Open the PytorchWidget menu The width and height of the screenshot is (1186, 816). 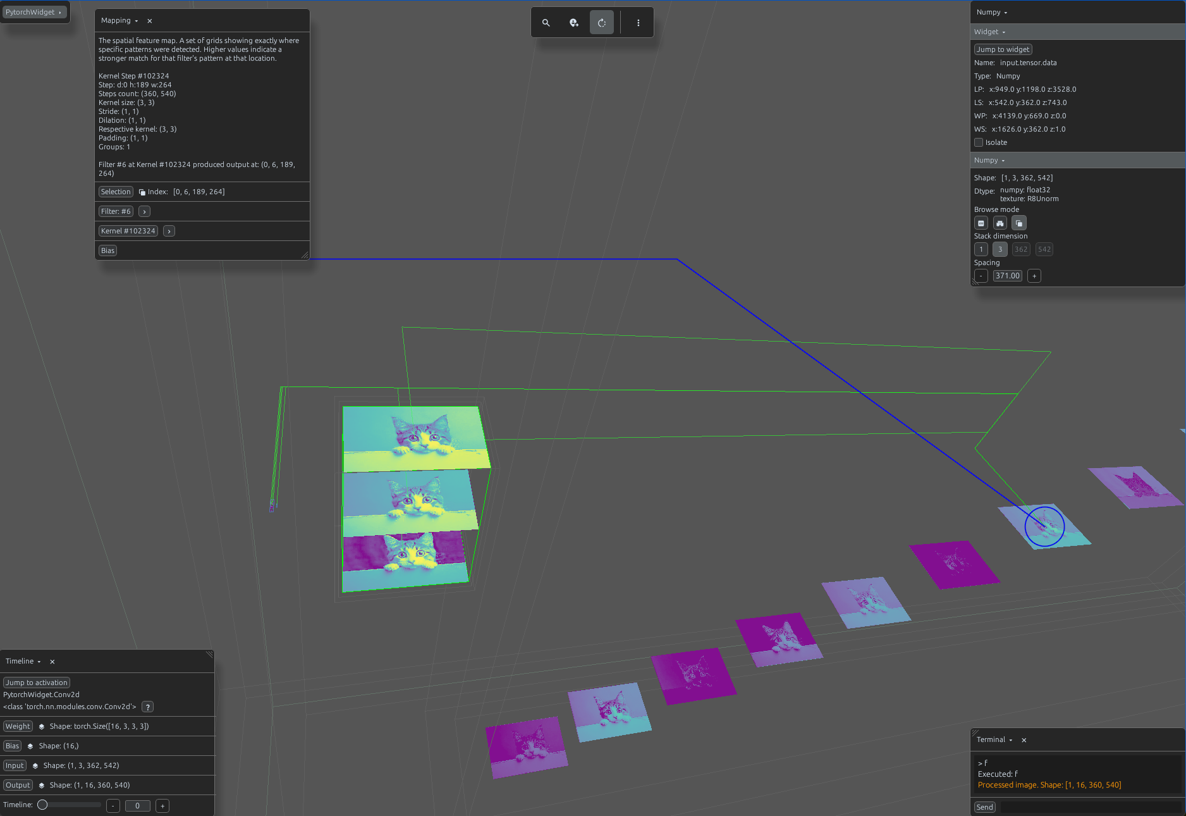coord(34,12)
